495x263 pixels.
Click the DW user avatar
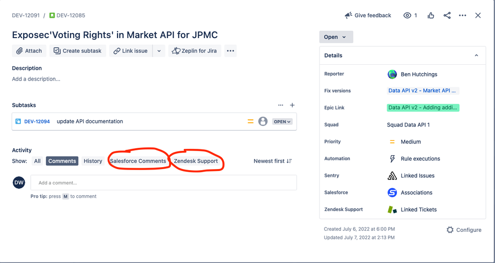pyautogui.click(x=19, y=182)
